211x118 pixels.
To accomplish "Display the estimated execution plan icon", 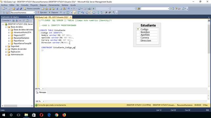I will pyautogui.click(x=68, y=12).
